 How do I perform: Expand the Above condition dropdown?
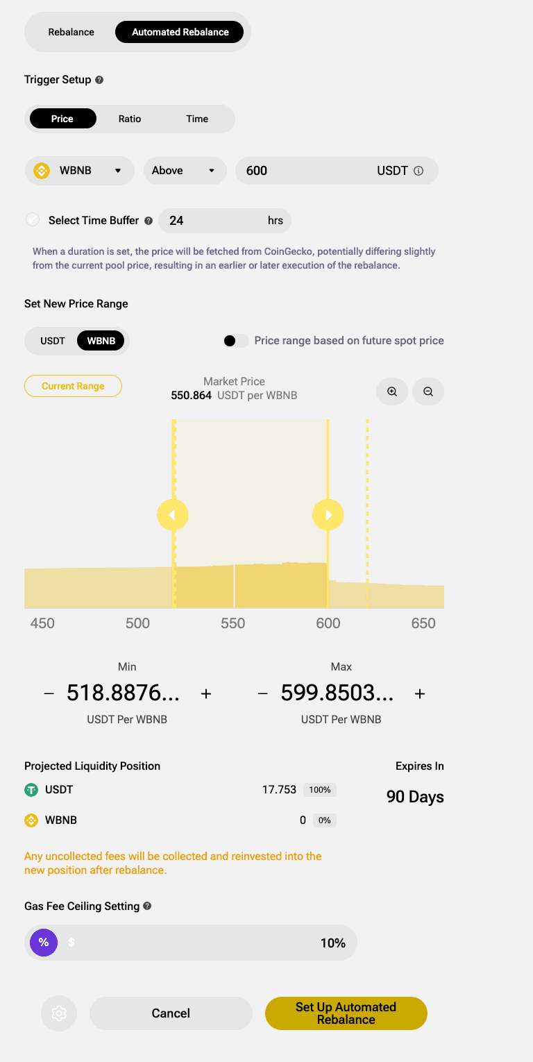(x=185, y=171)
